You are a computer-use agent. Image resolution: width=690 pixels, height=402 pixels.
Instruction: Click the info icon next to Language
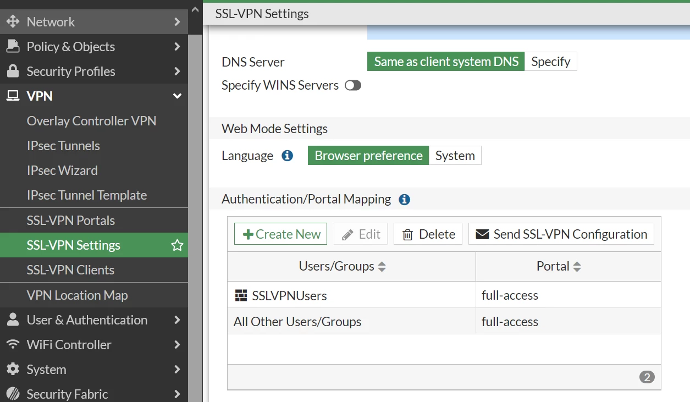(x=287, y=156)
